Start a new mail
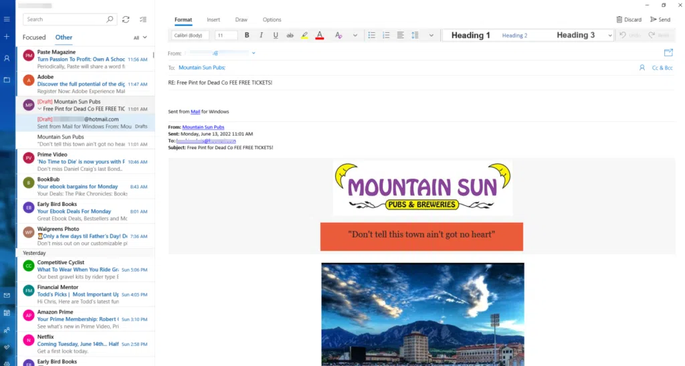Screen dimensions: 685x366 (7, 37)
